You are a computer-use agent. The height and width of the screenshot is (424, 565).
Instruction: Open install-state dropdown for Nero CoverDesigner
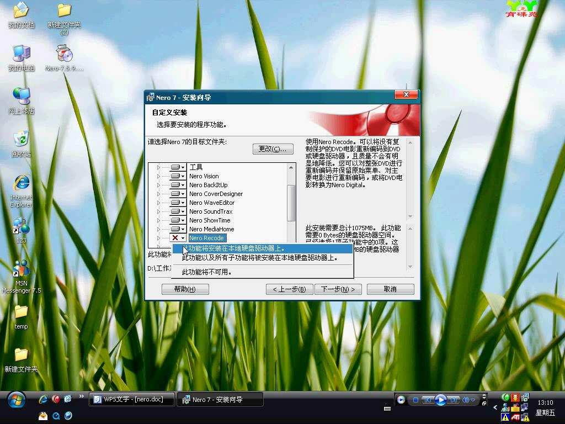point(178,194)
